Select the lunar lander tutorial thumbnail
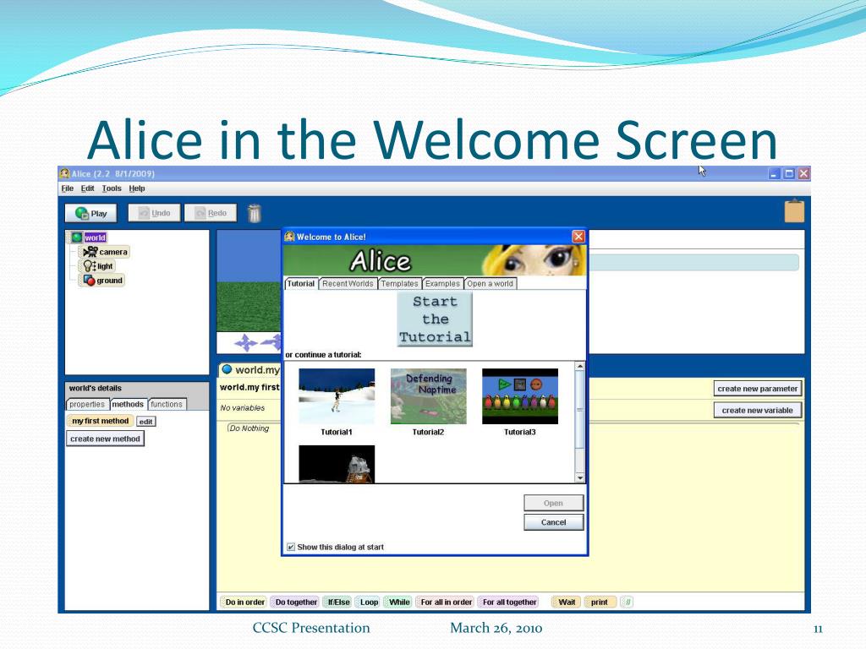This screenshot has height=649, width=866. (337, 464)
